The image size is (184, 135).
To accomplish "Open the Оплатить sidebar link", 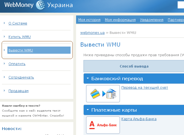I will pyautogui.click(x=17, y=64).
